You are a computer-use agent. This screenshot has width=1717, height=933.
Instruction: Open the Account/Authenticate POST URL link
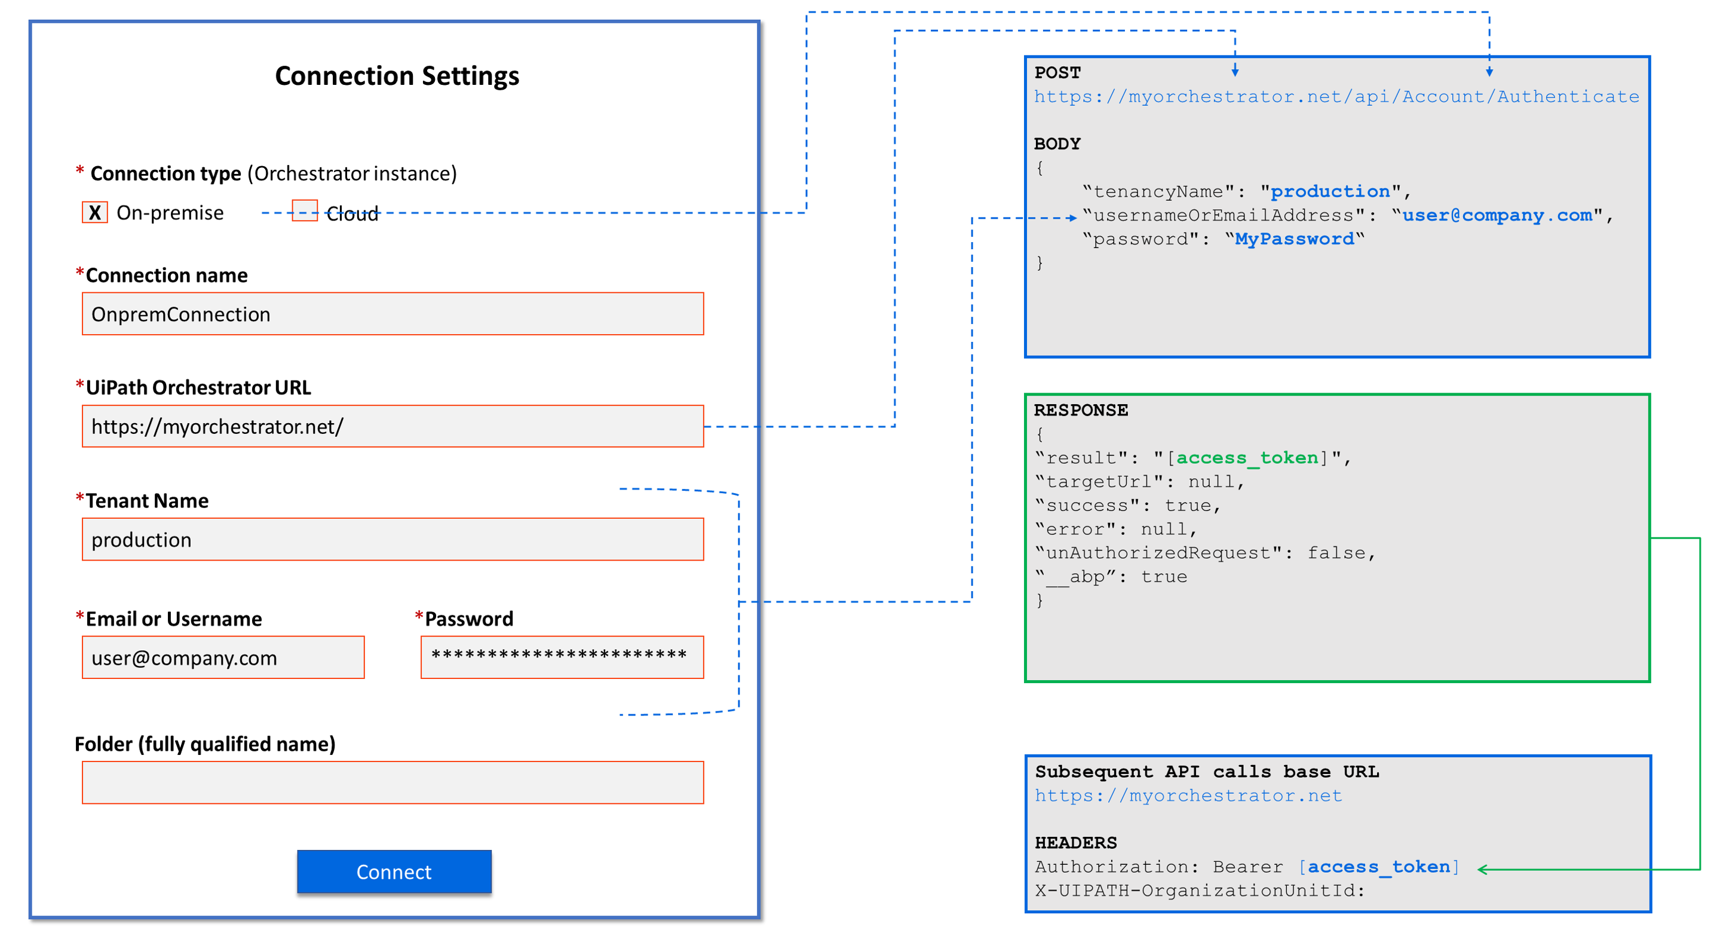(x=1336, y=97)
